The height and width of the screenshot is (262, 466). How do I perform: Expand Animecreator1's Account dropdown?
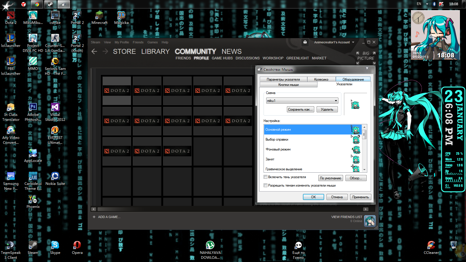(x=334, y=42)
